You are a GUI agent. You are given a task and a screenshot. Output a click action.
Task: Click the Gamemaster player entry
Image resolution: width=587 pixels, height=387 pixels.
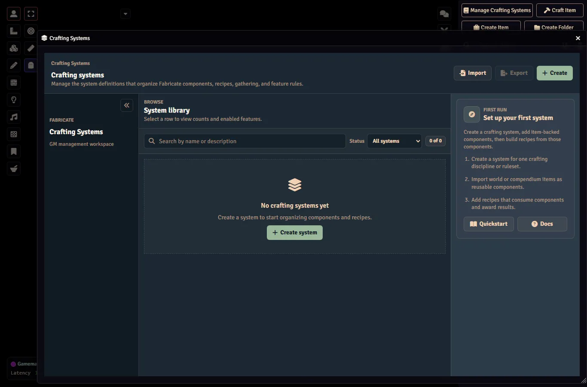pyautogui.click(x=24, y=364)
